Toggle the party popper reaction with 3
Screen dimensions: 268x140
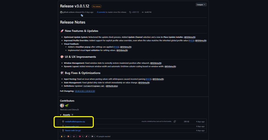(75, 136)
